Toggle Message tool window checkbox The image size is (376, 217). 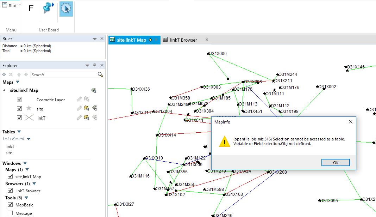10,213
